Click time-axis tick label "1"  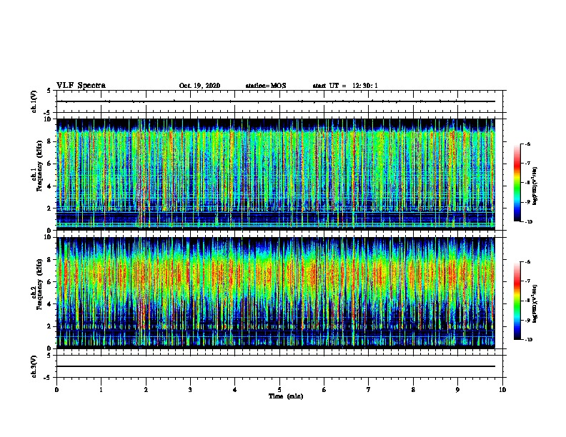(x=101, y=390)
